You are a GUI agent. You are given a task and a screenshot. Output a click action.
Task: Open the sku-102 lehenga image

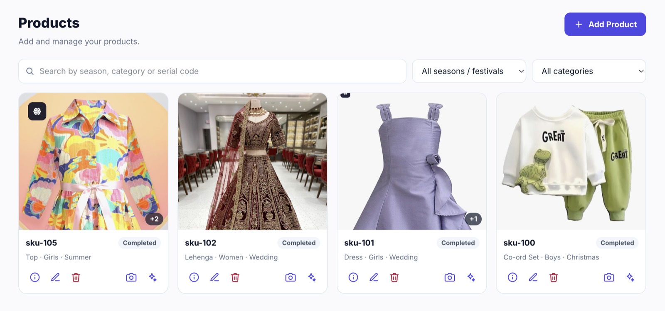coord(253,161)
